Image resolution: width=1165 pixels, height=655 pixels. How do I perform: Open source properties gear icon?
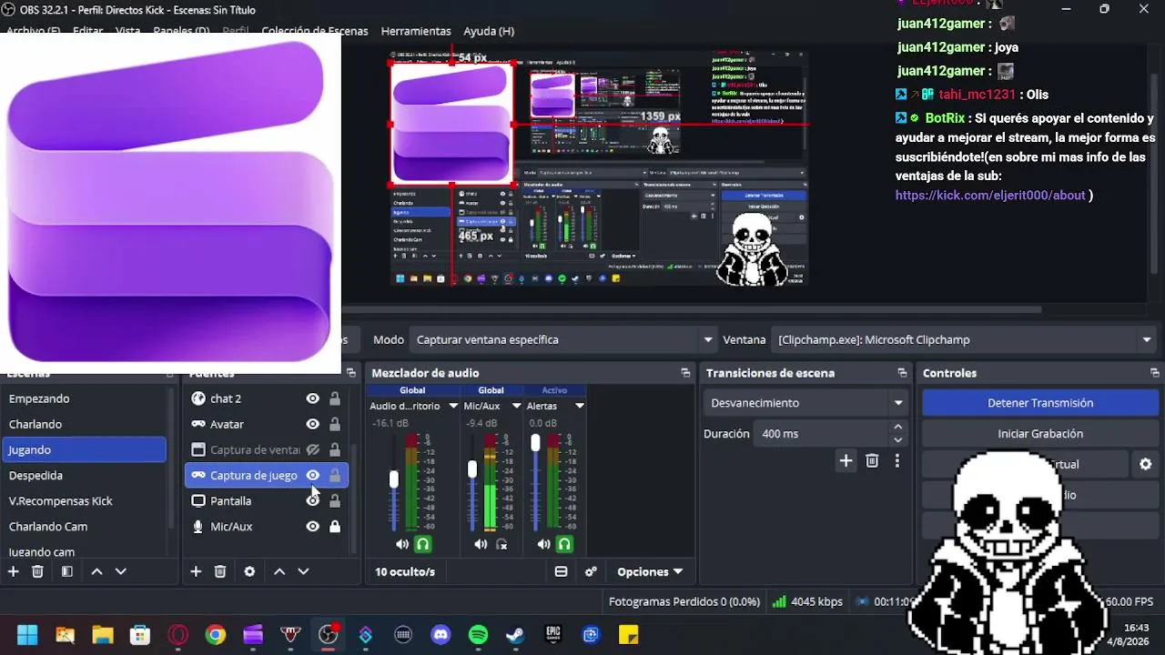249,571
